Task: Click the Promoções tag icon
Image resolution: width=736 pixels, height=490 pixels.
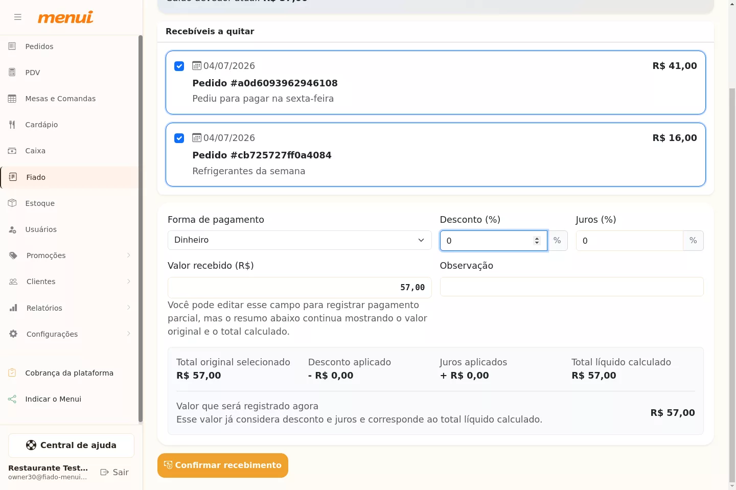Action: pos(13,255)
